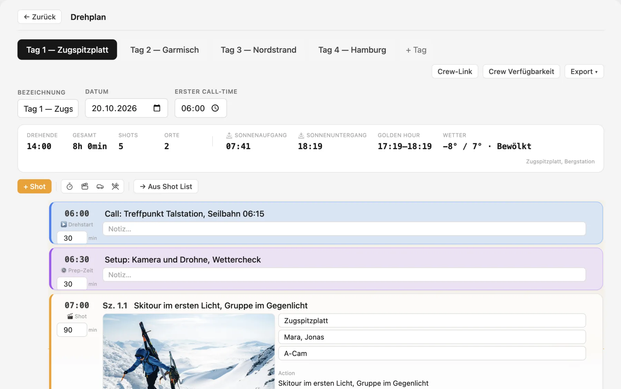This screenshot has width=621, height=389.
Task: Click the Mara, Jonas cast field
Action: pos(432,337)
